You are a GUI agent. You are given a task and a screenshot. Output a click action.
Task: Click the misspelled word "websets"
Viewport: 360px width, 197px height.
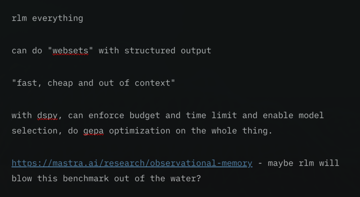(70, 51)
